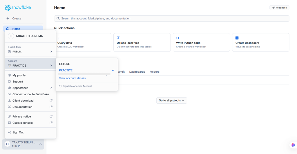Click the TT avatar next to TAKATO TERUNUMA

[11, 36]
